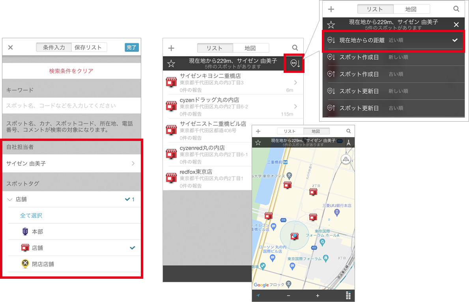This screenshot has width=469, height=302.
Task: Open サイゼニスト二重橋ビル店 spot row
Action: click(207, 131)
